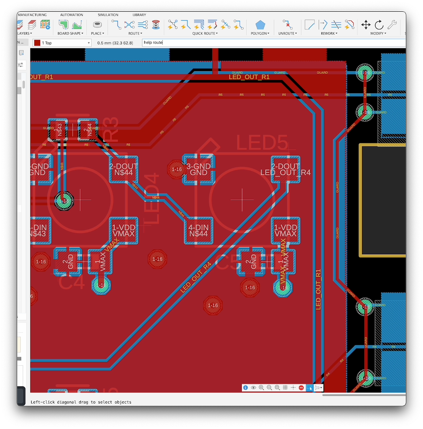Toggle the crosshair origin mark icon
Viewport: 423px width, 429px height.
point(293,388)
